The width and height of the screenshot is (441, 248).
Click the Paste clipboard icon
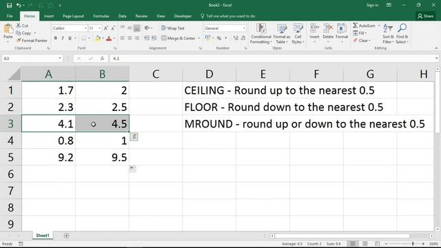pos(8,29)
